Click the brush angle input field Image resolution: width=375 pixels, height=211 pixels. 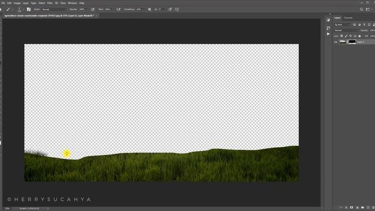[162, 9]
